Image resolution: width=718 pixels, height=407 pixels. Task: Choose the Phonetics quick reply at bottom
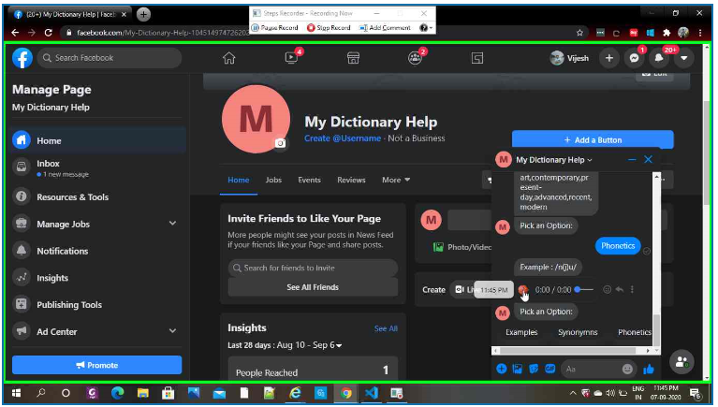coord(634,332)
